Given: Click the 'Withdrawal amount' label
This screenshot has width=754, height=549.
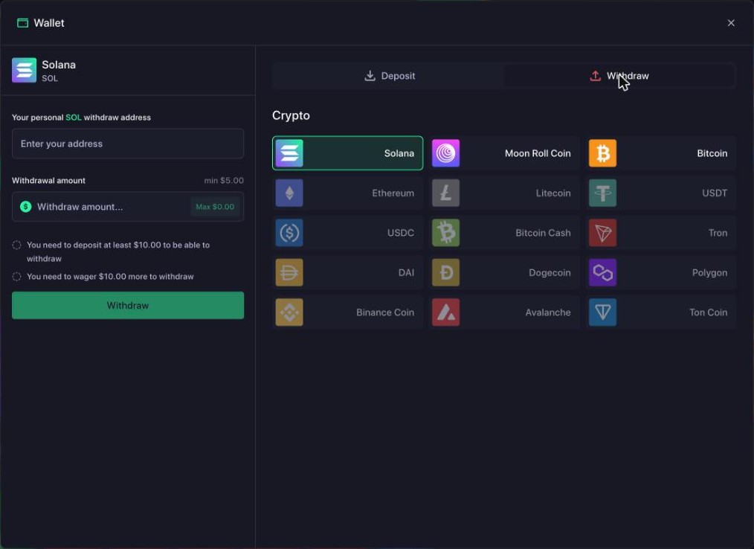Looking at the screenshot, I should point(48,181).
